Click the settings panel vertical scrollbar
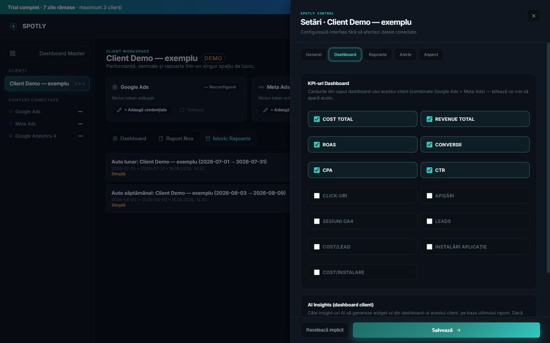Image resolution: width=550 pixels, height=343 pixels. [548, 158]
